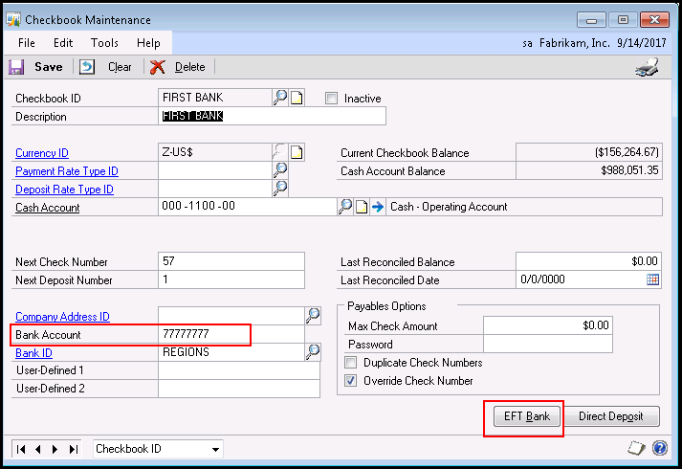Open Cash Account lookup magnifier

(345, 207)
